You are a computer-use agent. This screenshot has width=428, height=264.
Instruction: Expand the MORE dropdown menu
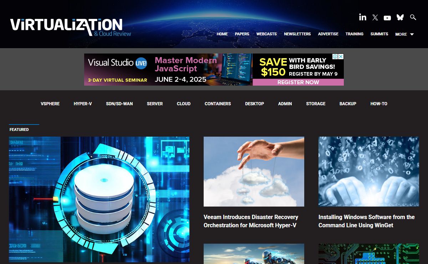[x=404, y=34]
